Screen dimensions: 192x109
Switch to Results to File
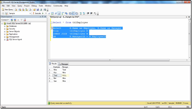click(x=77, y=13)
